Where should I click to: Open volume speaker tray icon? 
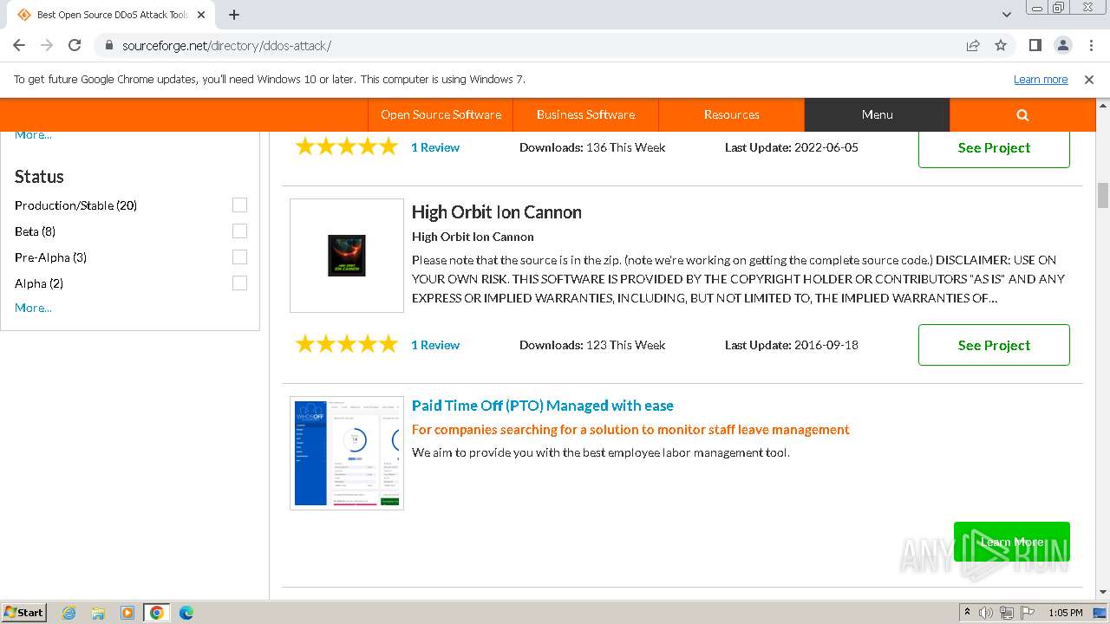(x=986, y=613)
